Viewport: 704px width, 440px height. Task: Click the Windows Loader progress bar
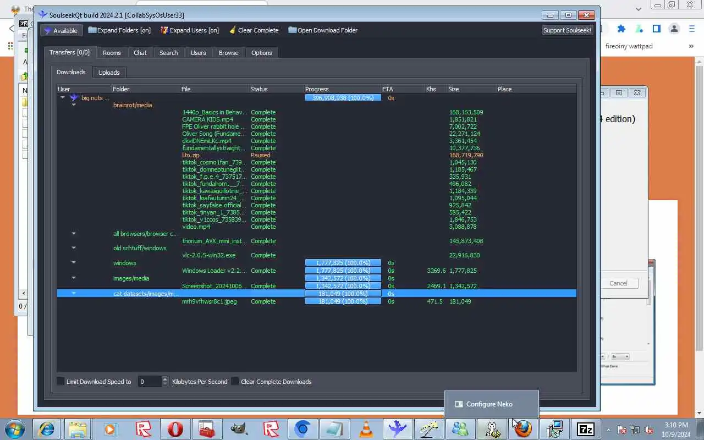coord(343,270)
